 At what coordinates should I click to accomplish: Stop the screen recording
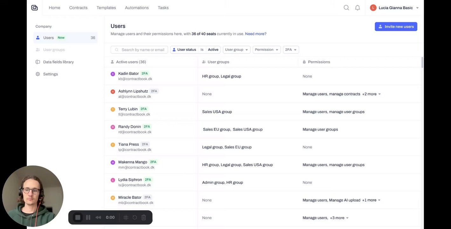coord(78,218)
